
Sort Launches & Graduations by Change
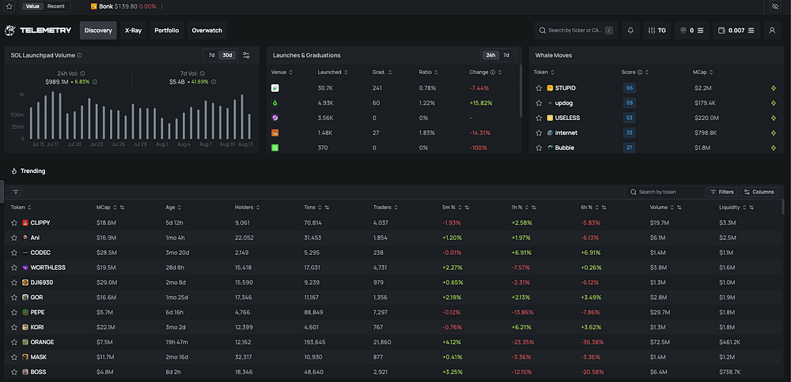click(x=481, y=73)
